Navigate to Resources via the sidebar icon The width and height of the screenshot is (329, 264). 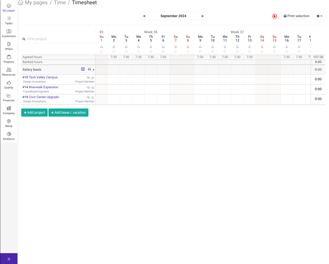point(9,72)
